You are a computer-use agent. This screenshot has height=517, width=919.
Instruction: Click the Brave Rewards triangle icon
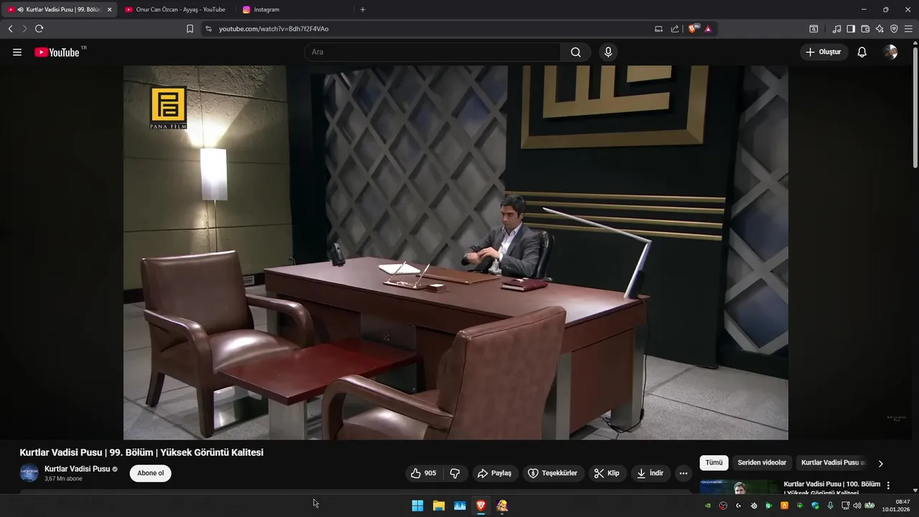pos(708,29)
